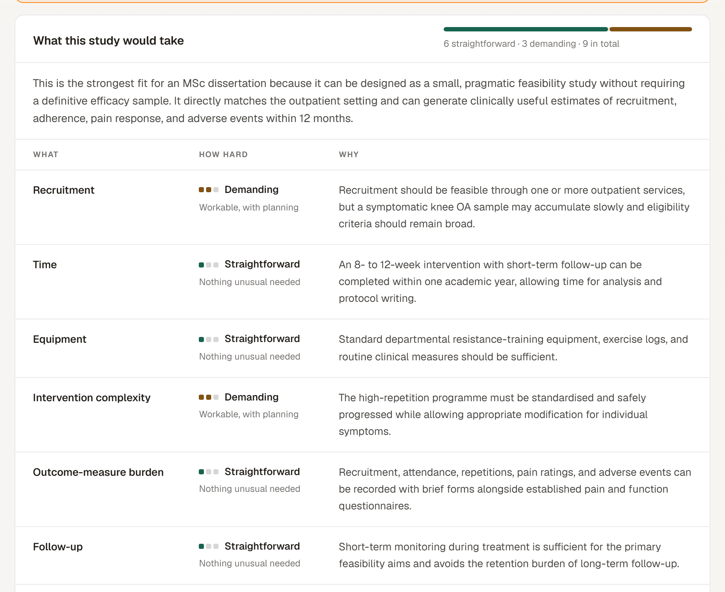
Task: Click Straightforward rating in Outcome-measure burden row
Action: coord(262,472)
